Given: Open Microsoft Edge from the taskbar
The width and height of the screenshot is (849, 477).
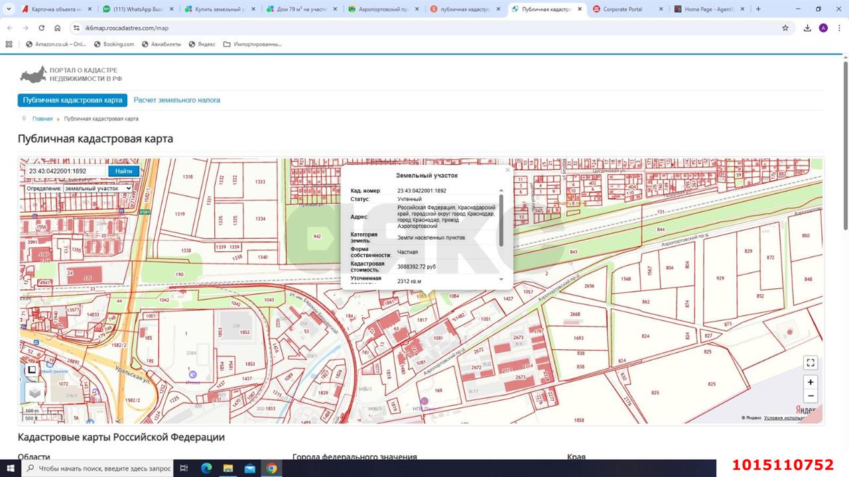Looking at the screenshot, I should coord(206,468).
